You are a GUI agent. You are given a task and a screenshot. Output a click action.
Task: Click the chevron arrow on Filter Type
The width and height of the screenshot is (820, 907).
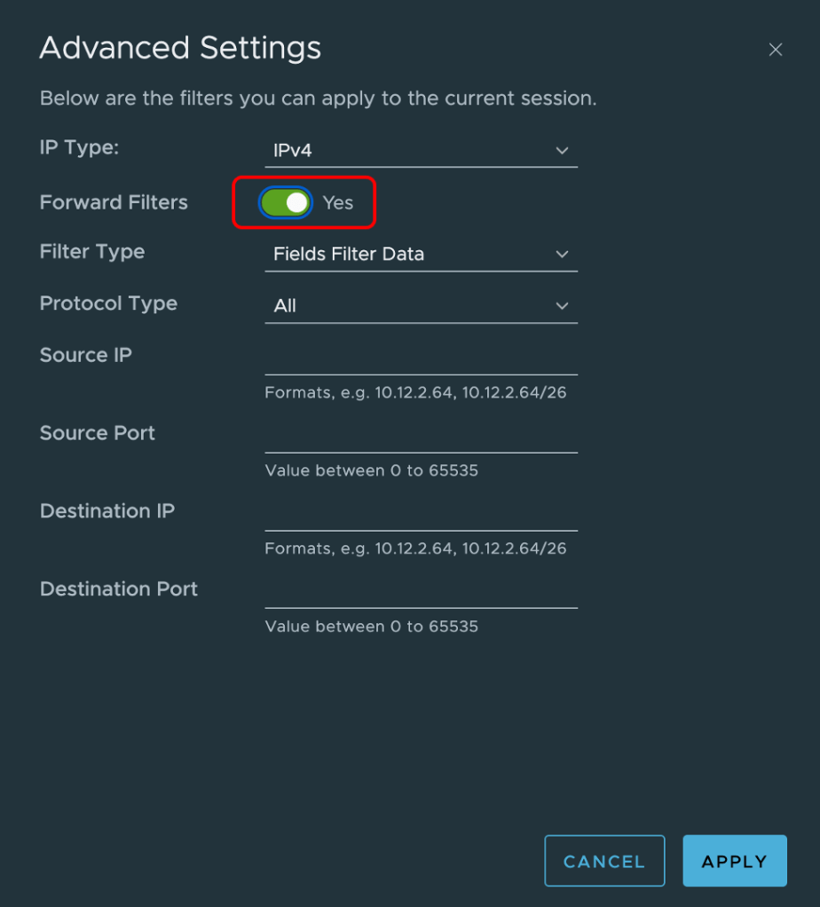pos(562,254)
